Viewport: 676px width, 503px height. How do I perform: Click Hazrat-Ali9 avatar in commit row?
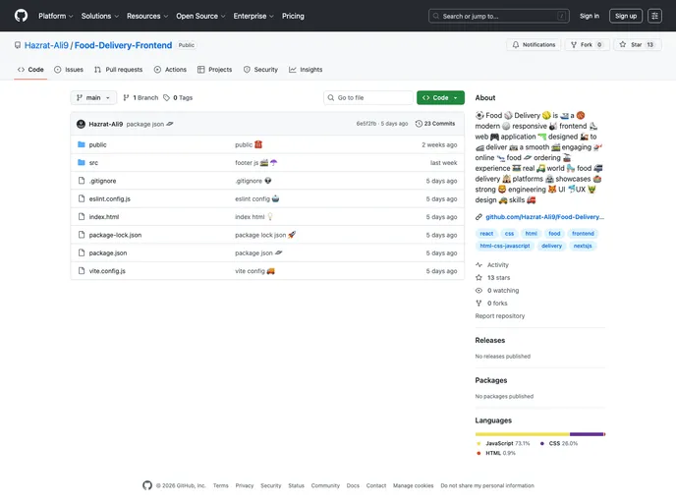point(81,124)
